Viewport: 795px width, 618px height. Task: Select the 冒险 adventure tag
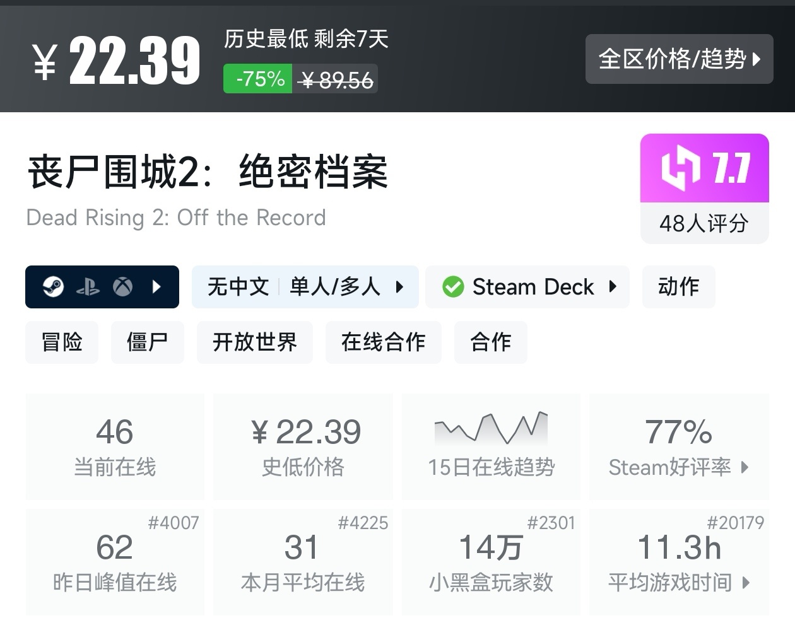coord(62,342)
